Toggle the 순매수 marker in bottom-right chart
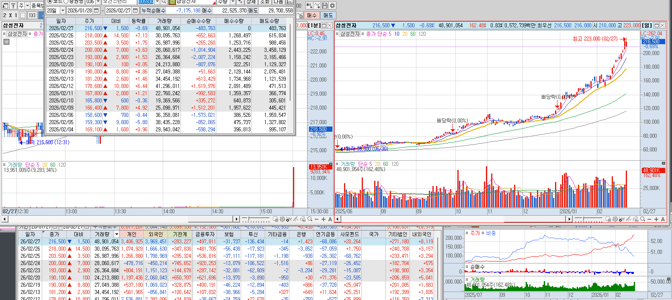This screenshot has width=672, height=300. click(467, 267)
